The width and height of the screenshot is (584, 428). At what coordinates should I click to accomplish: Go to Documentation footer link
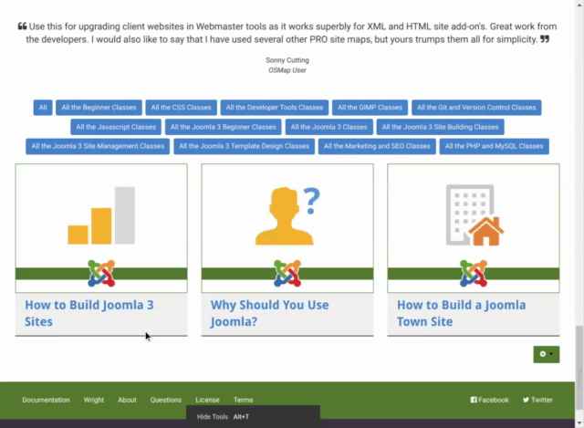(46, 400)
